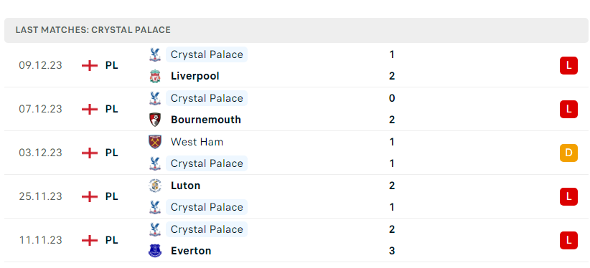Click red L badge for Liverpool match
Image resolution: width=590 pixels, height=268 pixels.
(x=568, y=65)
